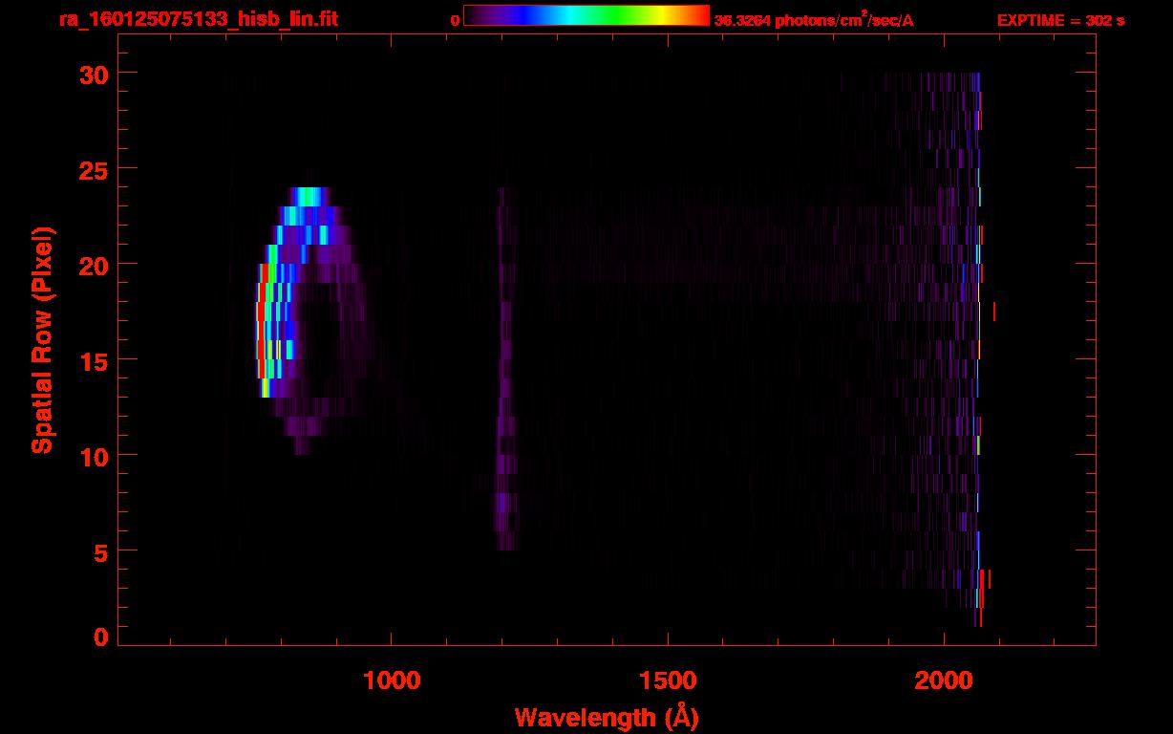Click the color bar minimum value 0
The width and height of the screenshot is (1173, 734).
(x=455, y=20)
